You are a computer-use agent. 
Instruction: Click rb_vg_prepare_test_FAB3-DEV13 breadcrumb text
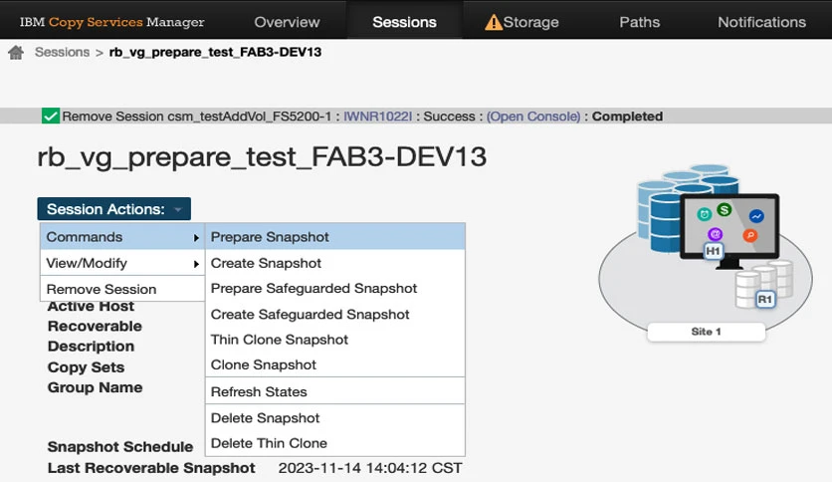point(215,52)
